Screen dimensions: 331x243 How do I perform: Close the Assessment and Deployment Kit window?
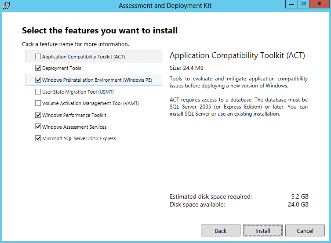319,4
